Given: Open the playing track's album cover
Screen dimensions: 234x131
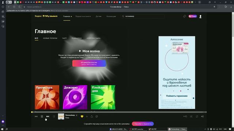Looking at the screenshot, I should click(61, 116).
